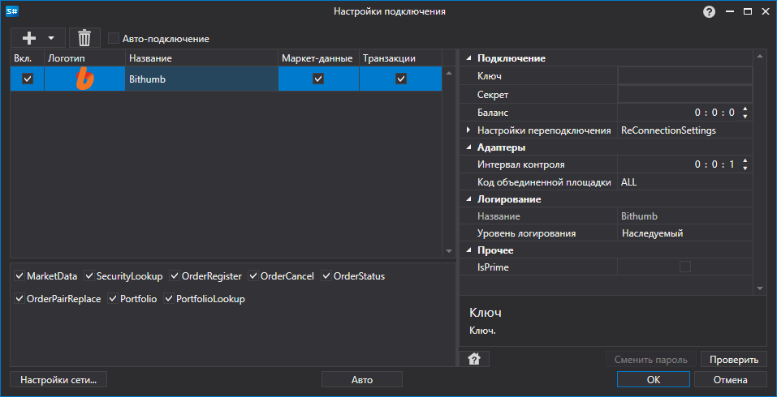Viewport: 777px width, 397px height.
Task: Uncheck the OrderRegister checkbox
Action: tap(175, 275)
